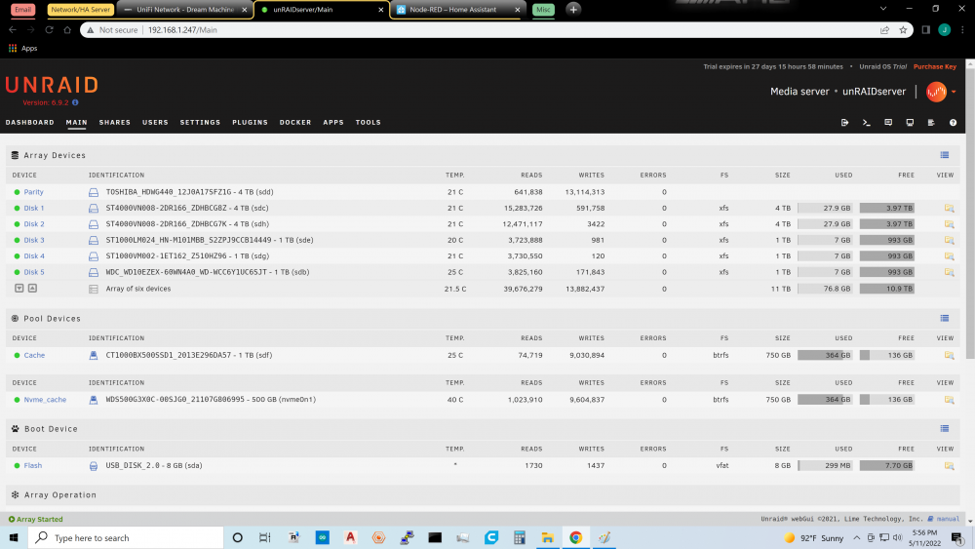Click drive icon for WDC_WD10EZEX disk
975x549 pixels.
point(94,272)
